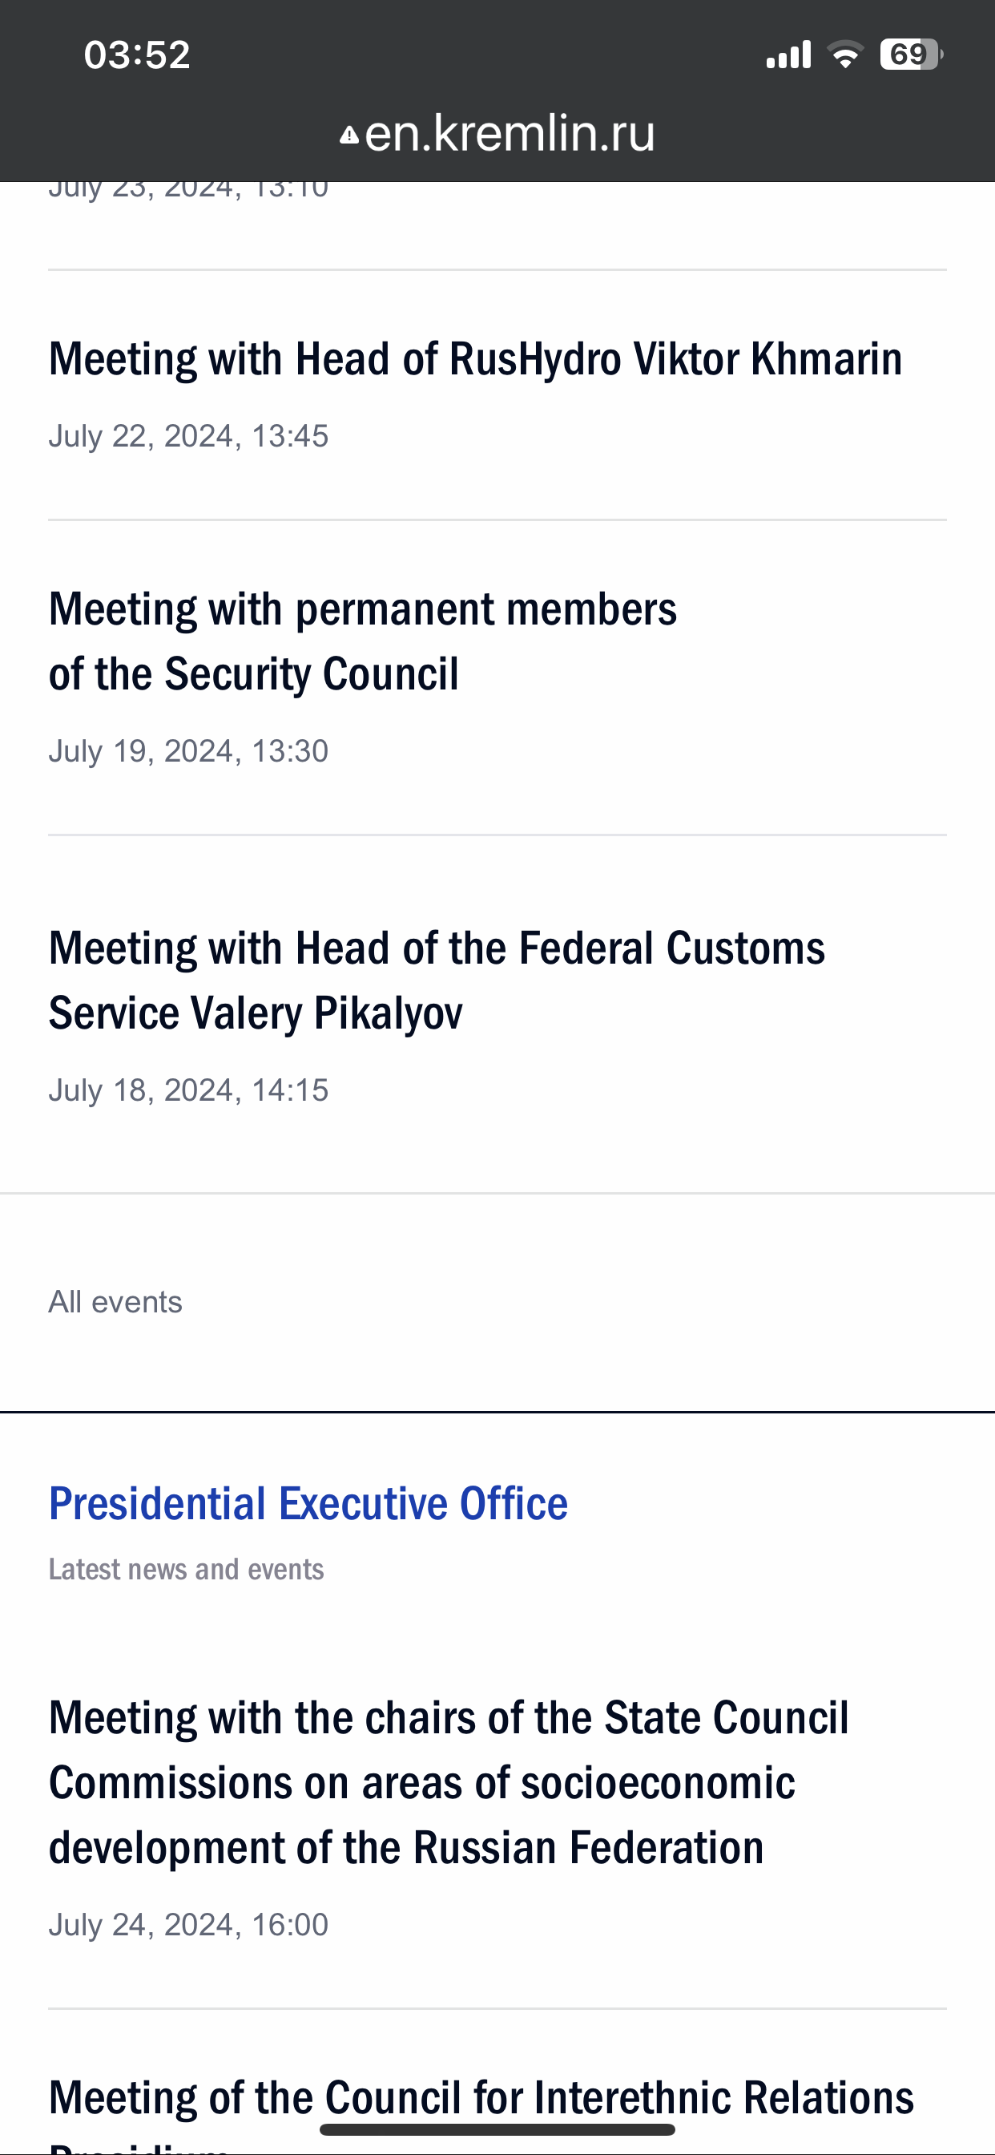Tap the July 22, 2024, 13:45 date

[x=188, y=436]
